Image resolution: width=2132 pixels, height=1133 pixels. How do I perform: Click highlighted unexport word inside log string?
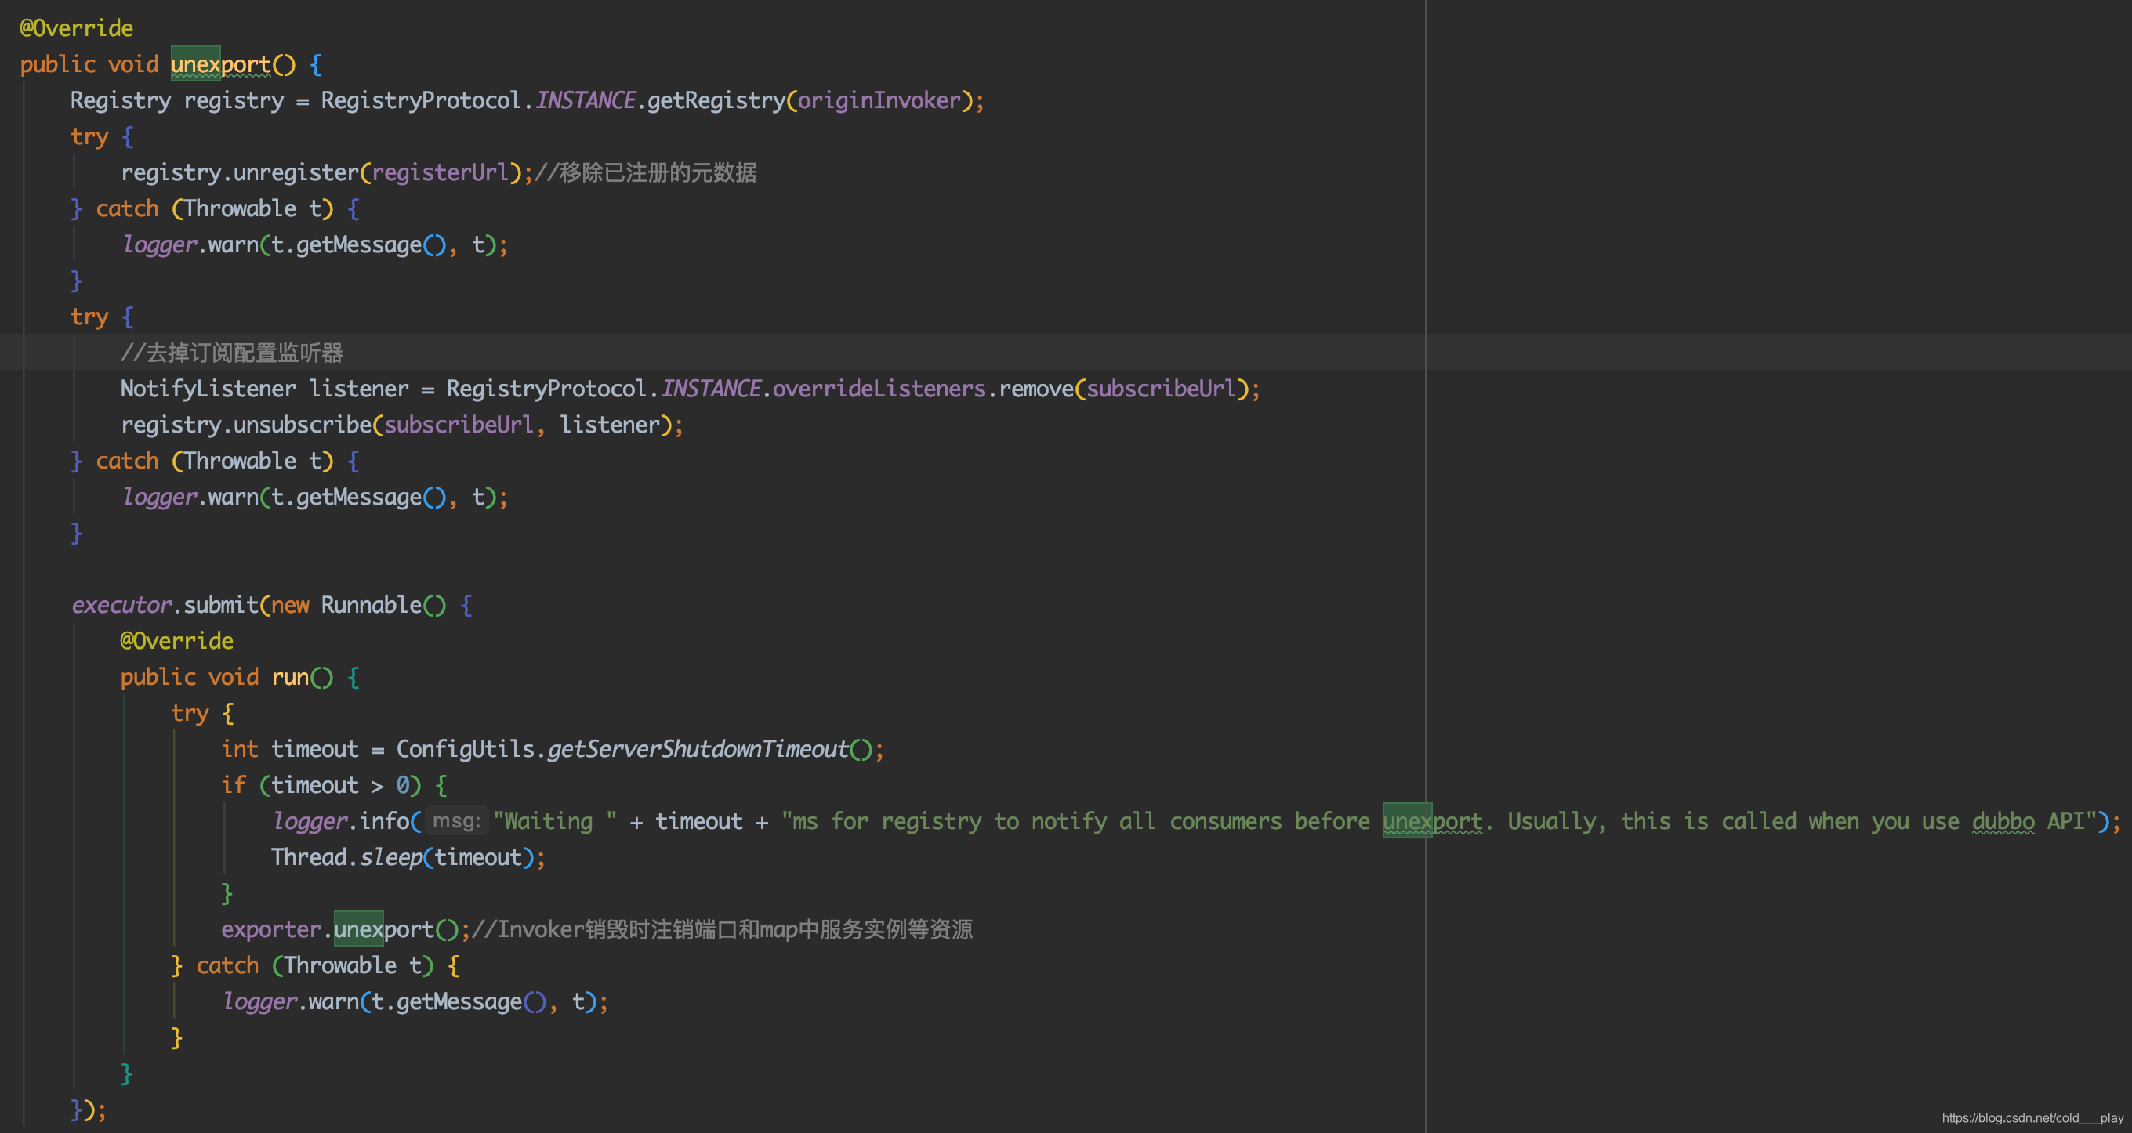pyautogui.click(x=1433, y=822)
